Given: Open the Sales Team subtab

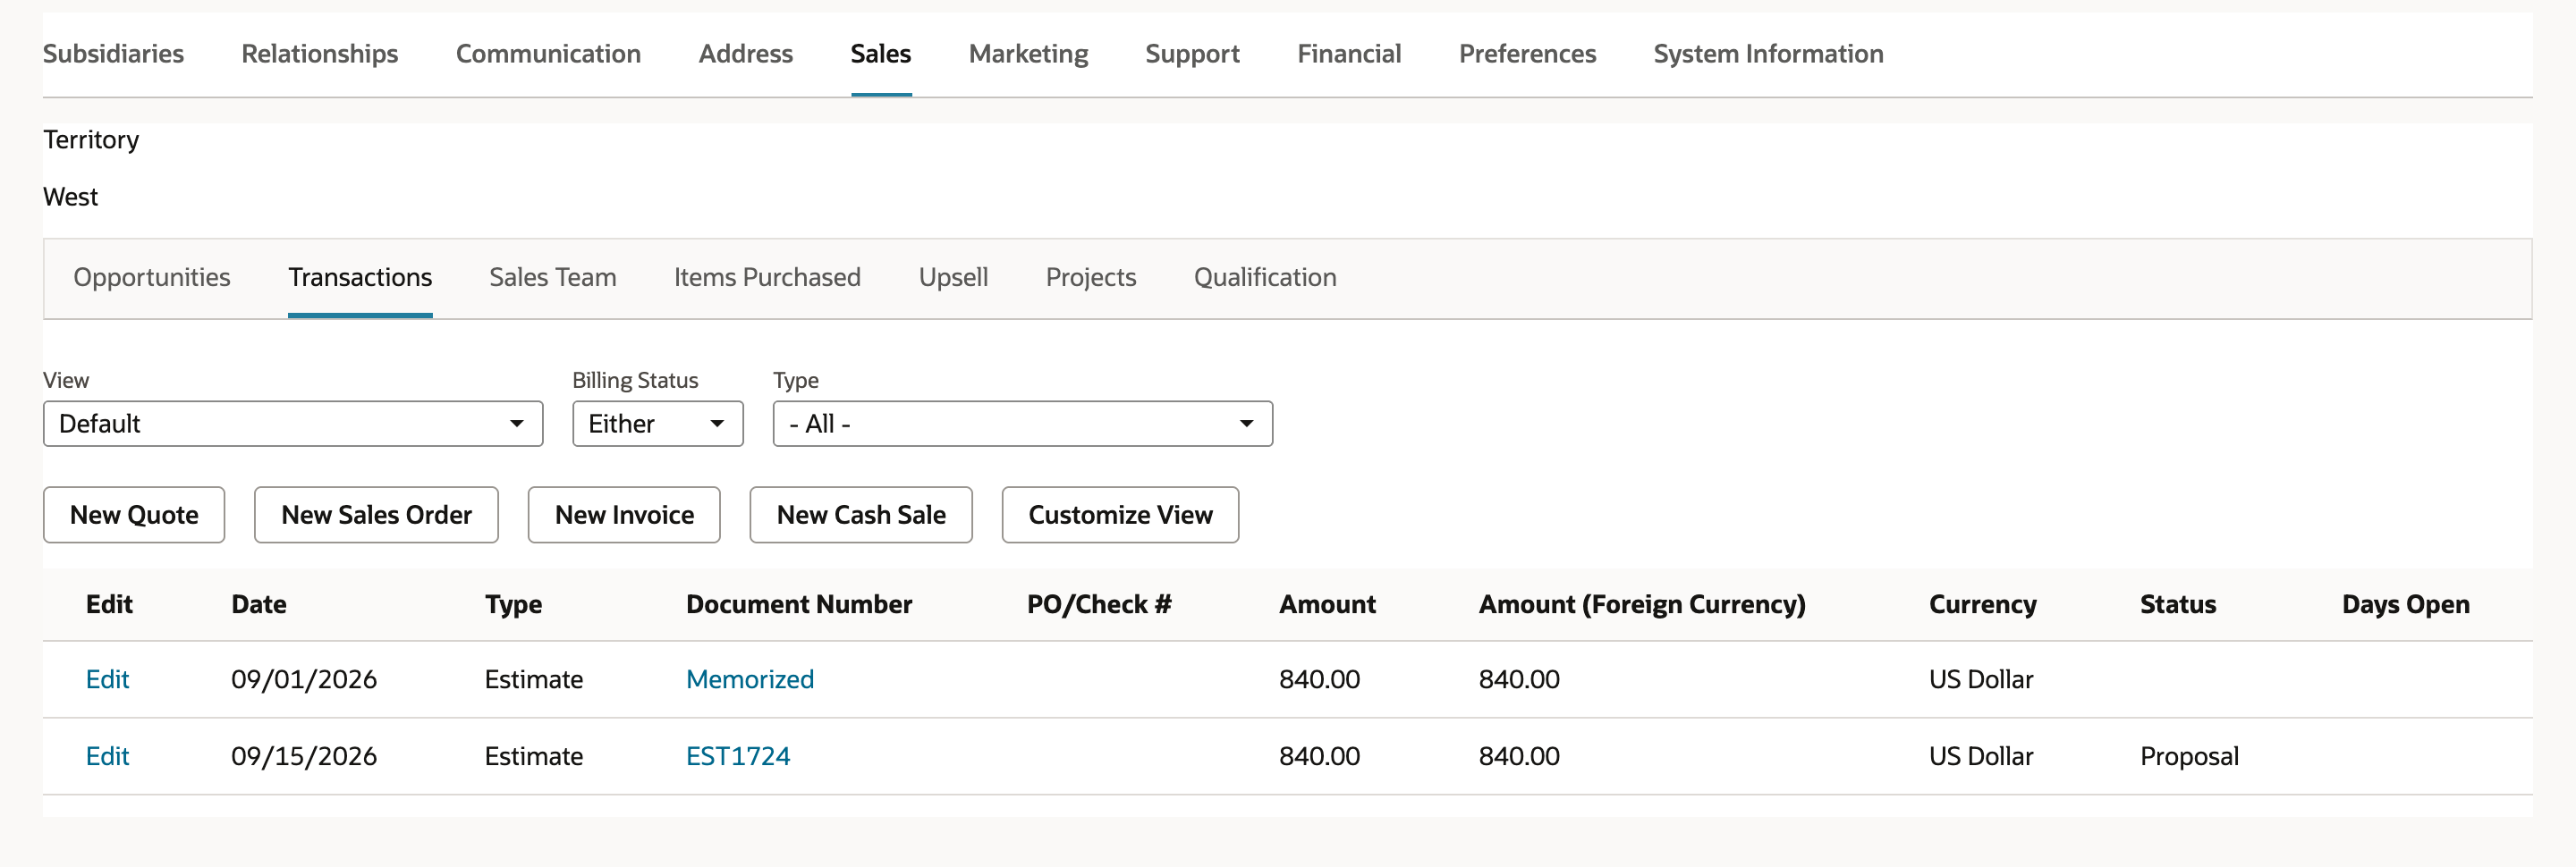Looking at the screenshot, I should click(x=552, y=278).
